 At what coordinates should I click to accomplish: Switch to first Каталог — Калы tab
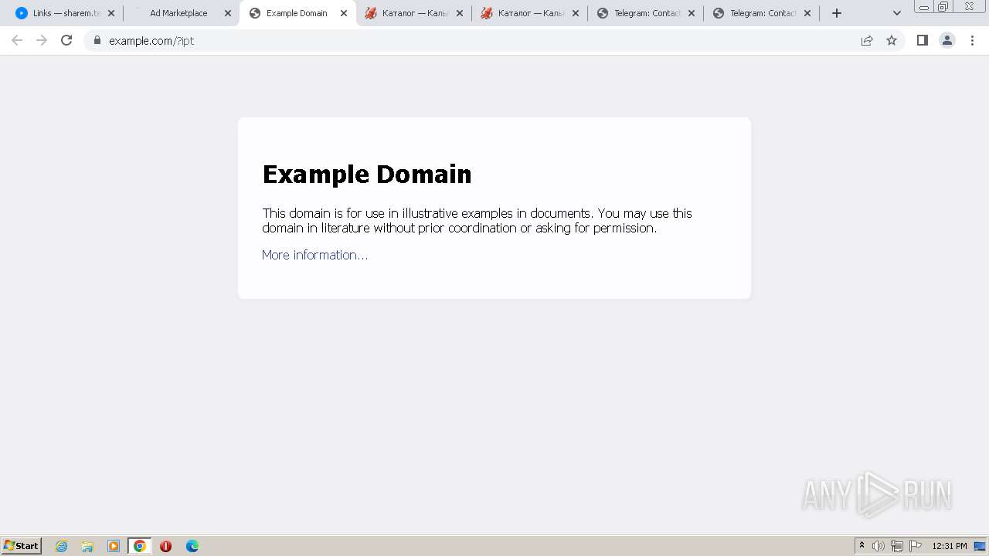coord(413,13)
